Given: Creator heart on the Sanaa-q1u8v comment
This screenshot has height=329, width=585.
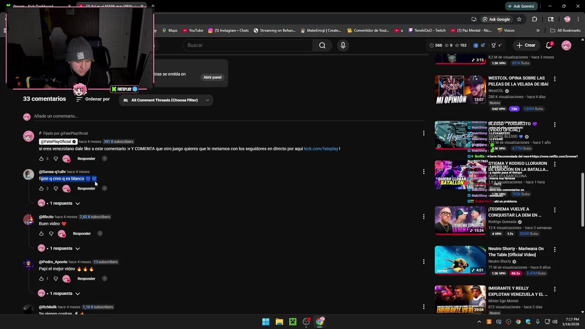Looking at the screenshot, I should pos(66,188).
